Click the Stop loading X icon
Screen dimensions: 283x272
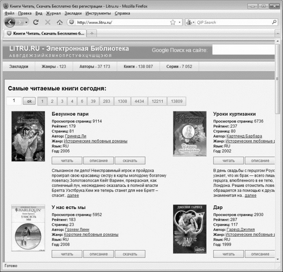pyautogui.click(x=48, y=22)
